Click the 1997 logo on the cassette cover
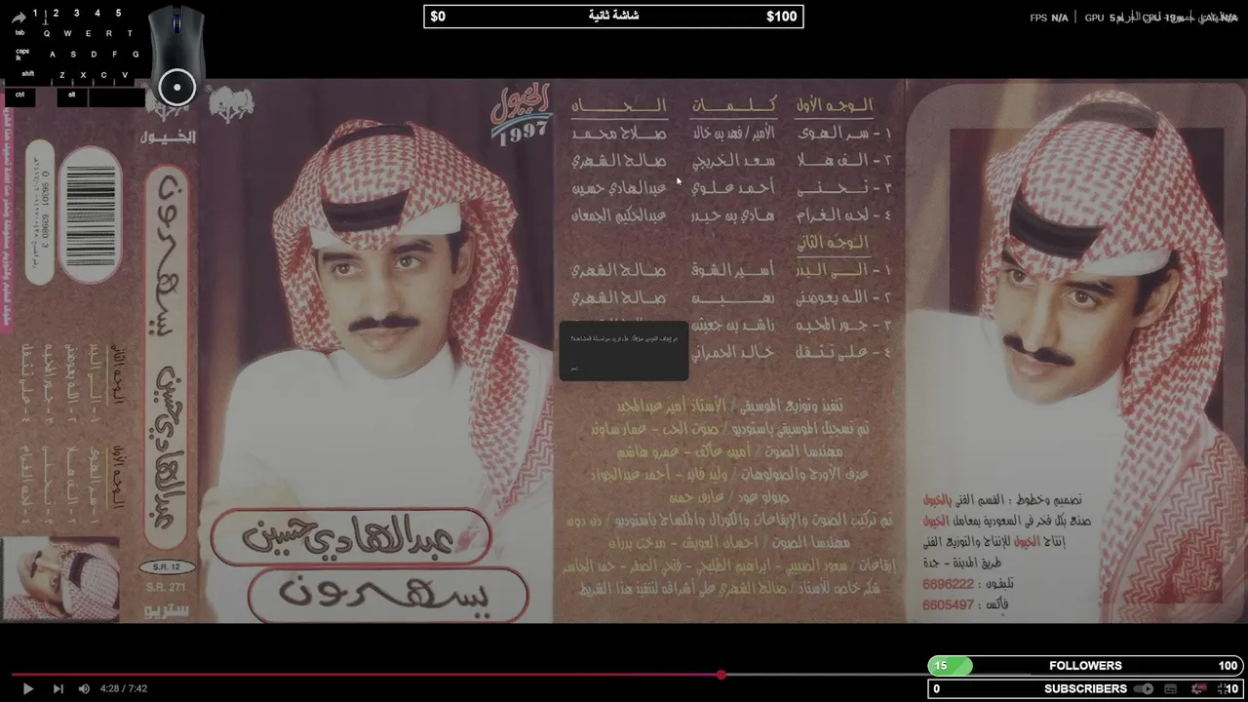1248x702 pixels. coord(523,117)
